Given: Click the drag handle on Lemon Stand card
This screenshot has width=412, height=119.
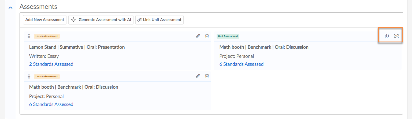Looking at the screenshot, I should coord(29,36).
